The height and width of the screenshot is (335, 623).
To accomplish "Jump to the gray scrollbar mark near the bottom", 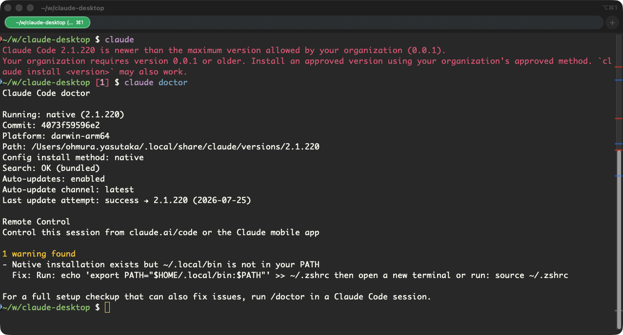I will tap(619, 311).
